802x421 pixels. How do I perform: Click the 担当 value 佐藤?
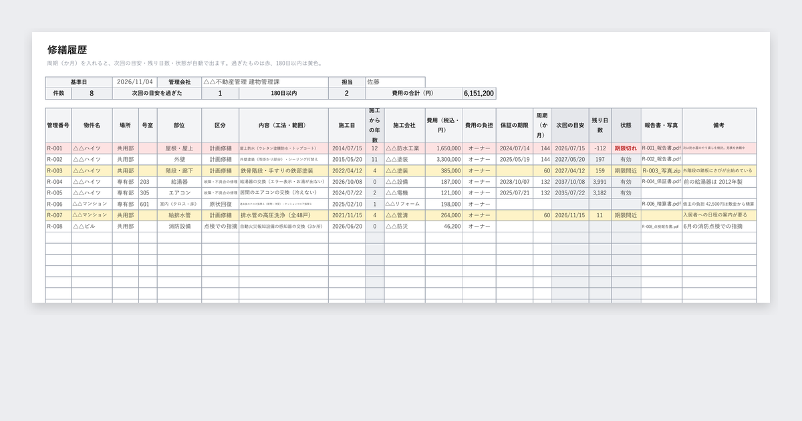tap(395, 82)
